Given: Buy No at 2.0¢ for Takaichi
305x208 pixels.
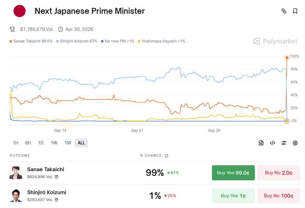Looking at the screenshot, I should (279, 173).
